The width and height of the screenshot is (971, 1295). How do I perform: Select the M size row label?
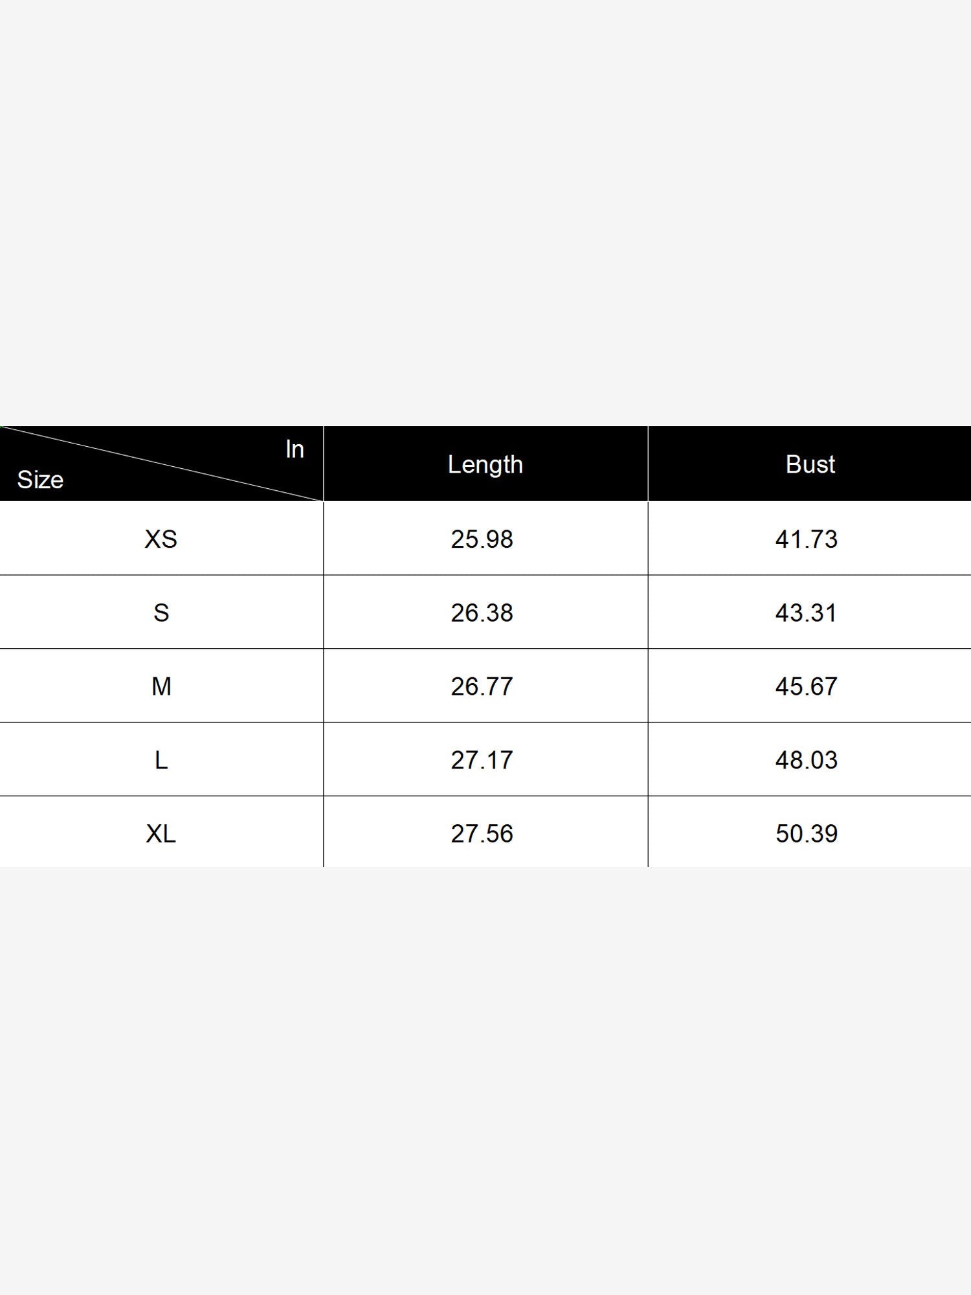161,686
